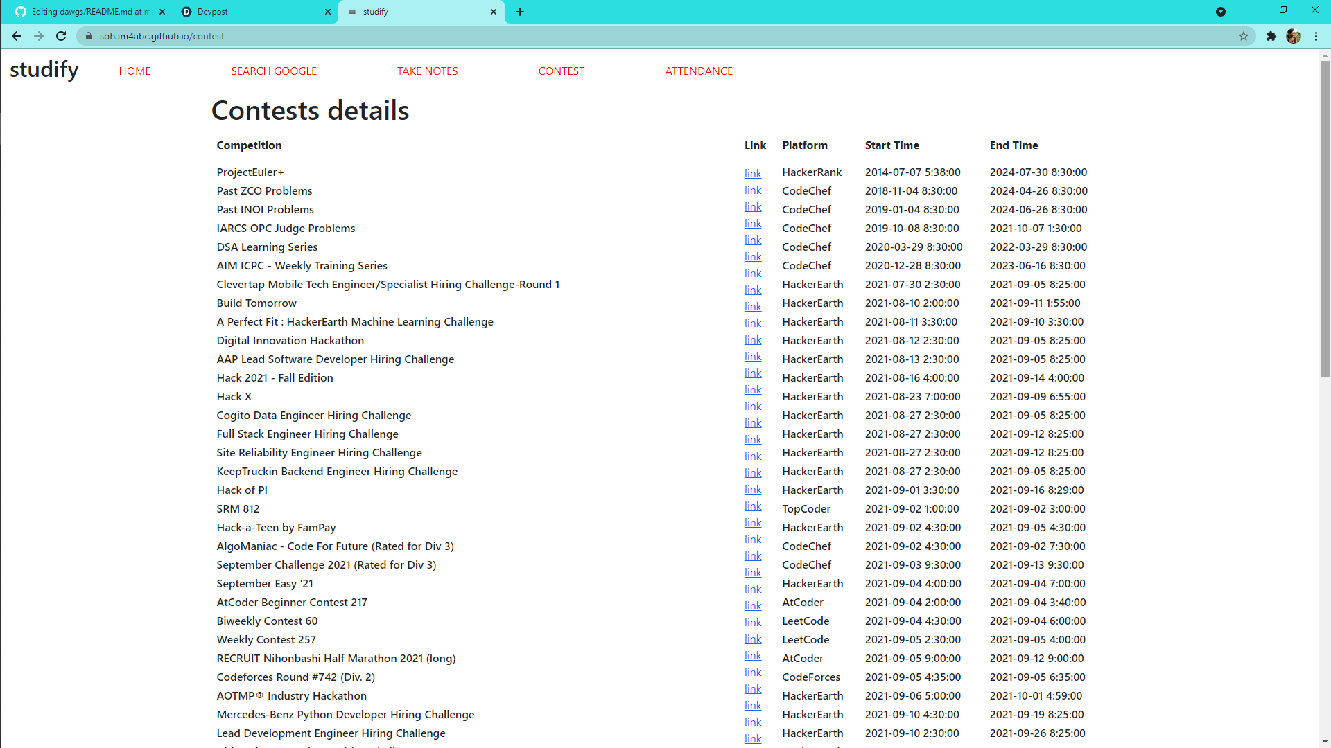Bookmark this page with the star icon
The image size is (1331, 748).
click(1244, 36)
